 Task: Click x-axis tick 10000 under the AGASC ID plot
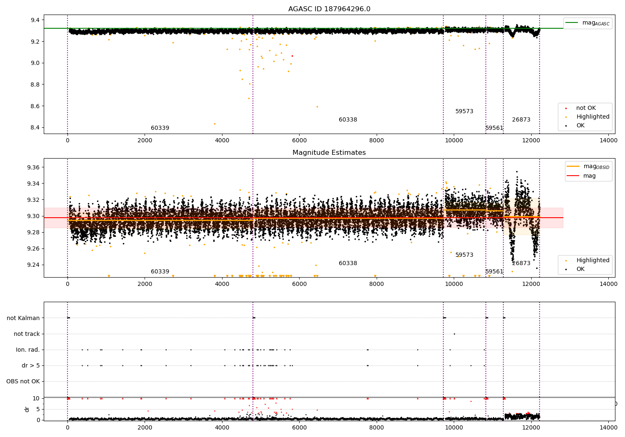coord(454,141)
